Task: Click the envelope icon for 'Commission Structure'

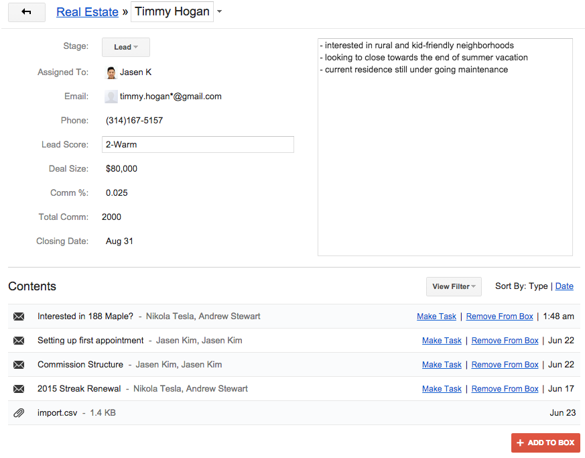Action: pos(19,364)
